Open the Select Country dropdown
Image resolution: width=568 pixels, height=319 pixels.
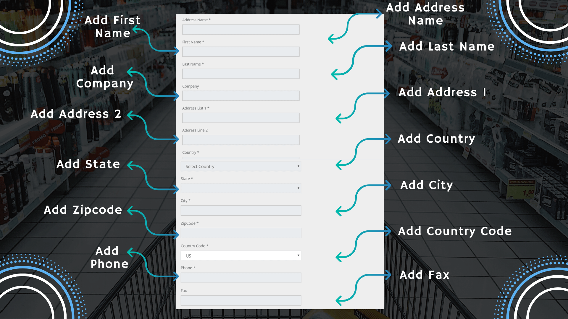[241, 166]
